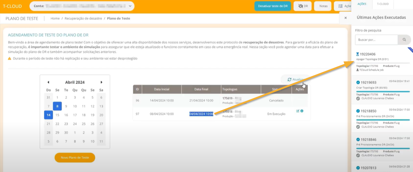Close the Últimas Ações Executadas panel with X

(346, 18)
